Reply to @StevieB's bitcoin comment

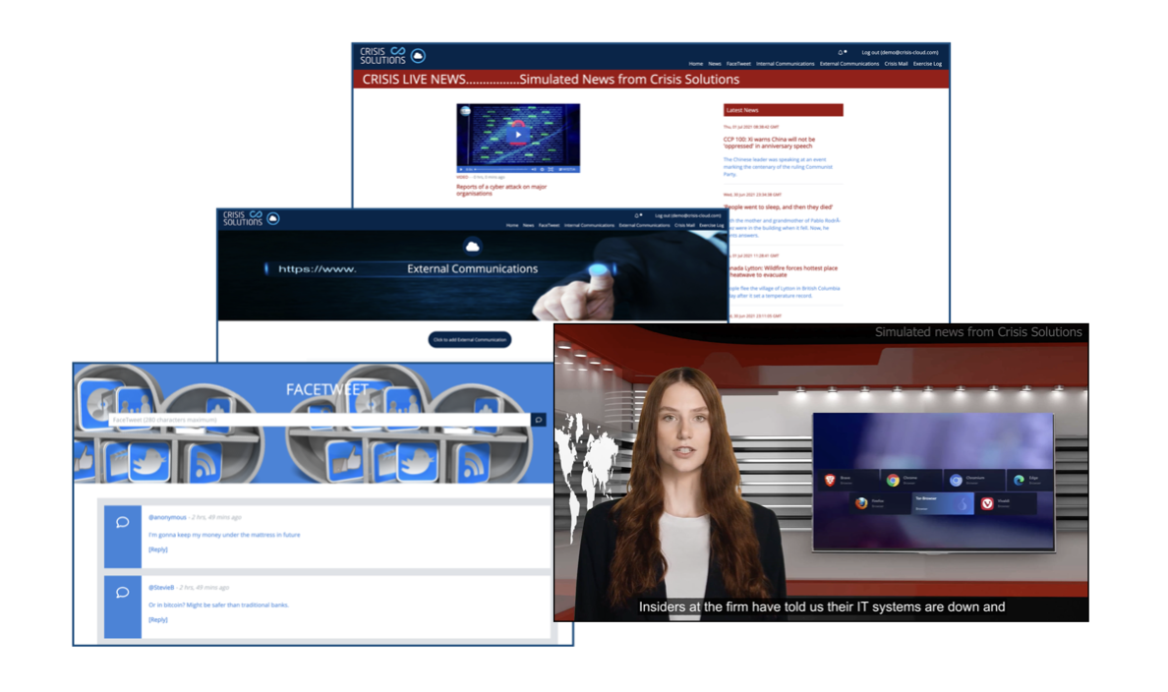(x=157, y=619)
